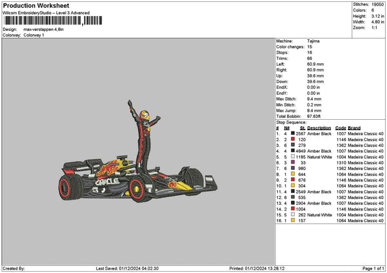Select stitch count 2567 in row 1
Screen dimensions: 387x273
[301, 133]
